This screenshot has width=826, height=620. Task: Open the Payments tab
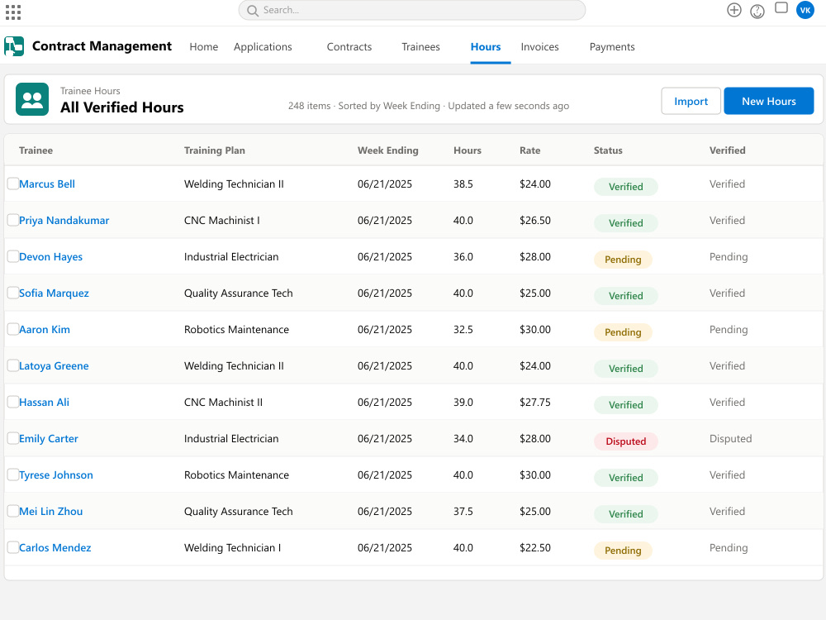click(x=612, y=47)
